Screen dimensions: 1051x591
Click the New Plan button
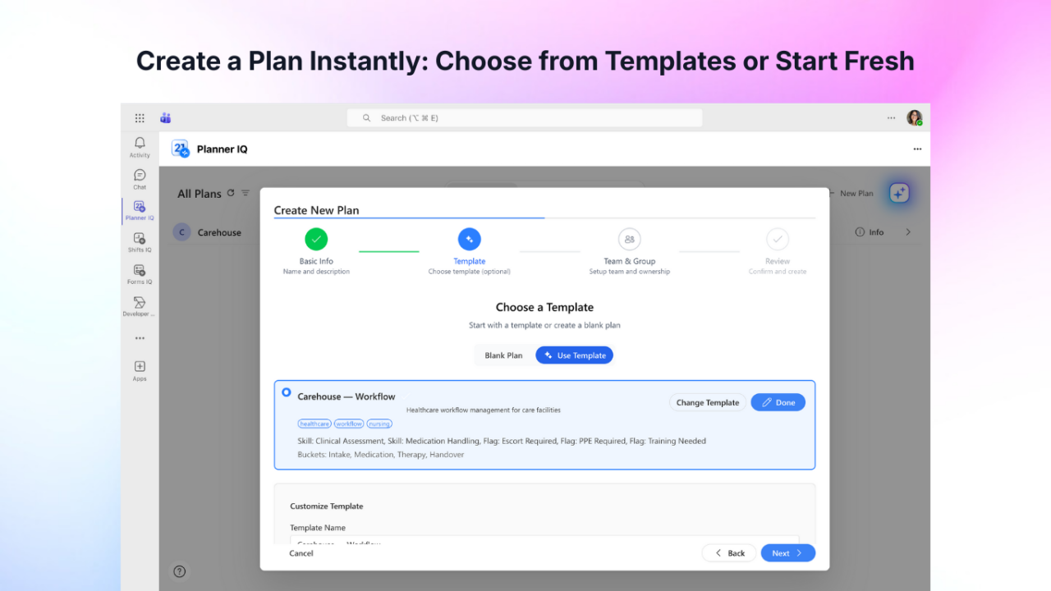[x=851, y=194]
